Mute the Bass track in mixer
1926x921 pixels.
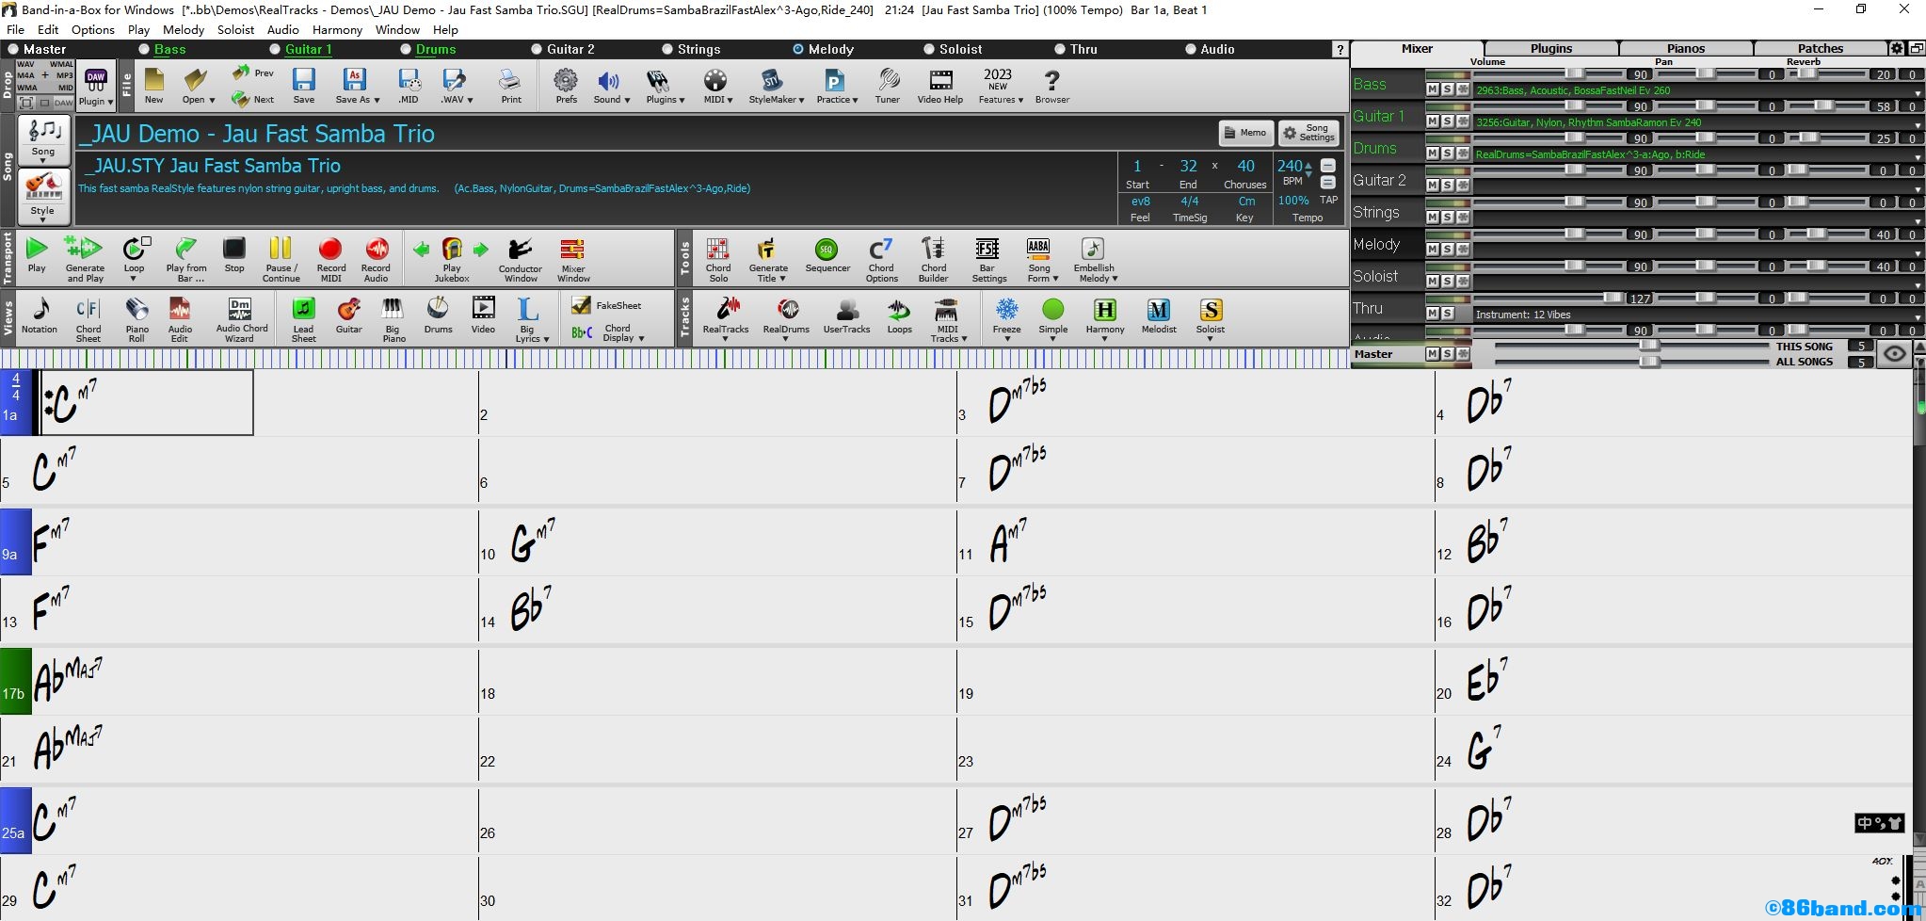1432,89
